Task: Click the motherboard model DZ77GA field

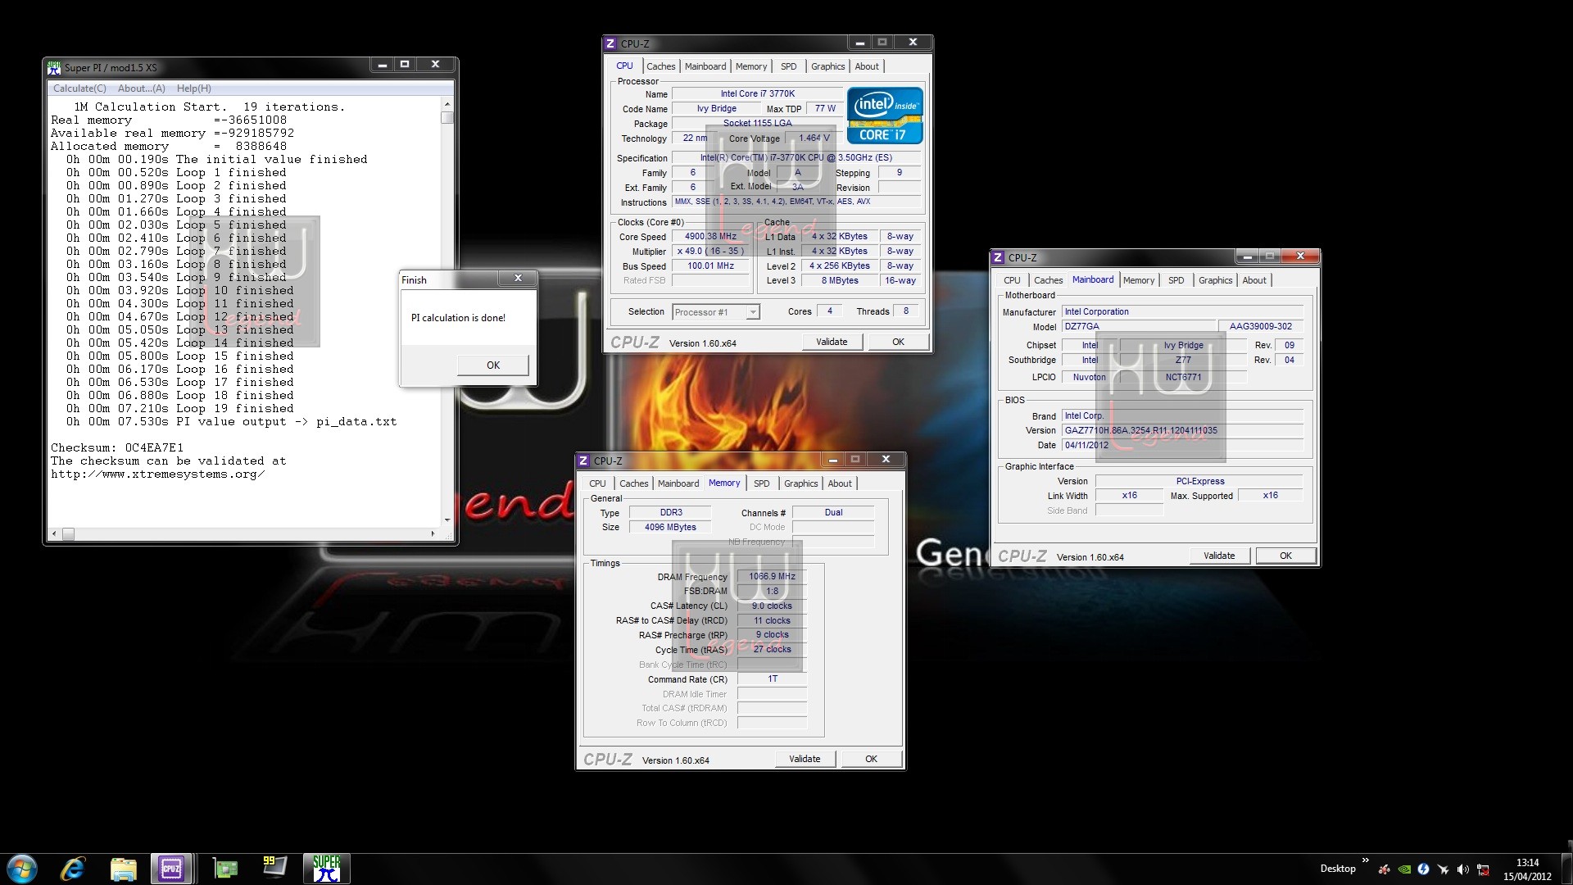Action: (1139, 326)
